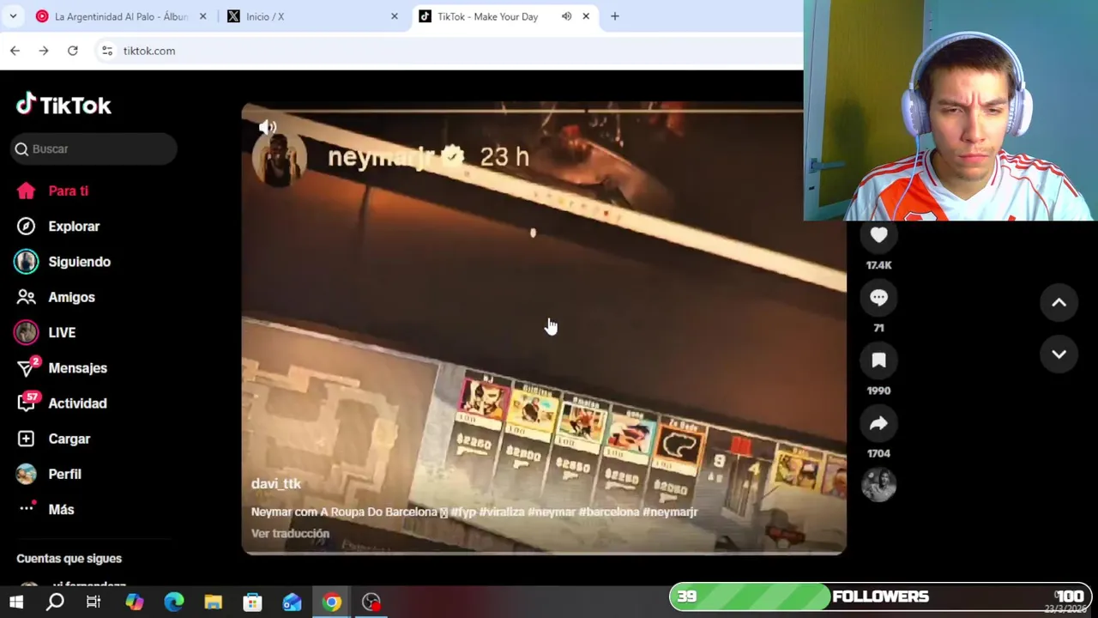This screenshot has width=1098, height=618.
Task: Open Outlook mail from taskbar
Action: 292,603
